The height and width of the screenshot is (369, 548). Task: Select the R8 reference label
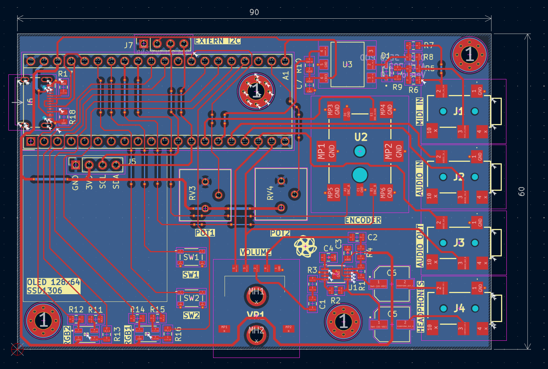pyautogui.click(x=428, y=57)
